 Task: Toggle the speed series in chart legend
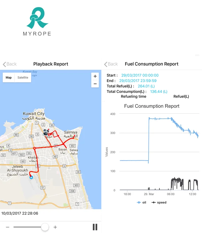pos(159,202)
